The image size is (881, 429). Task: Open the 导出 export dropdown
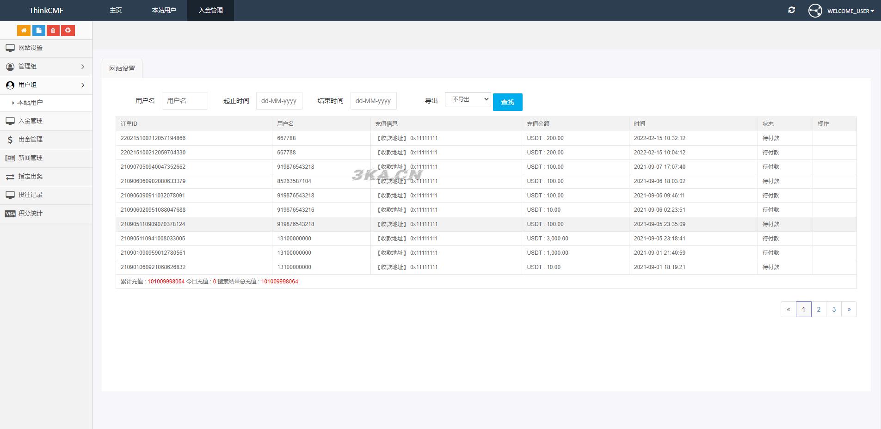(x=468, y=99)
